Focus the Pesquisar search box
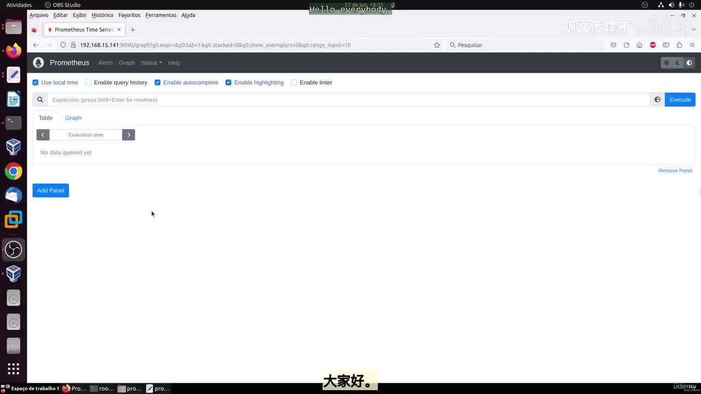The height and width of the screenshot is (394, 701). (526, 45)
